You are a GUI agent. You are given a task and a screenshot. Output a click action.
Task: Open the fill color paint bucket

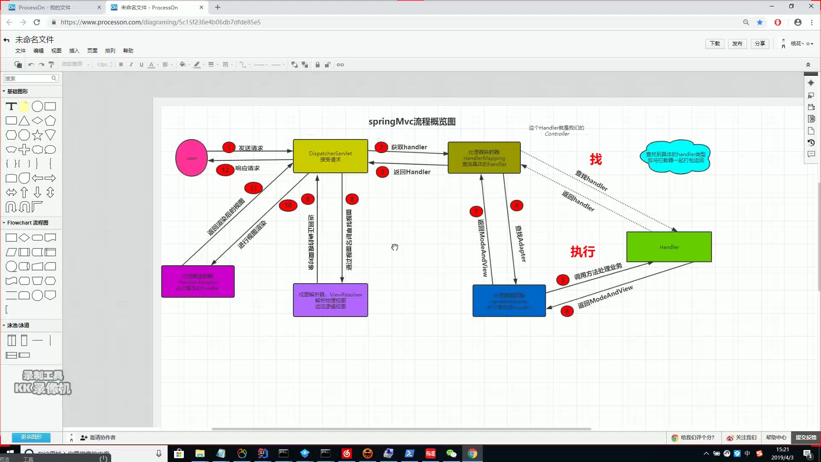[x=183, y=65]
